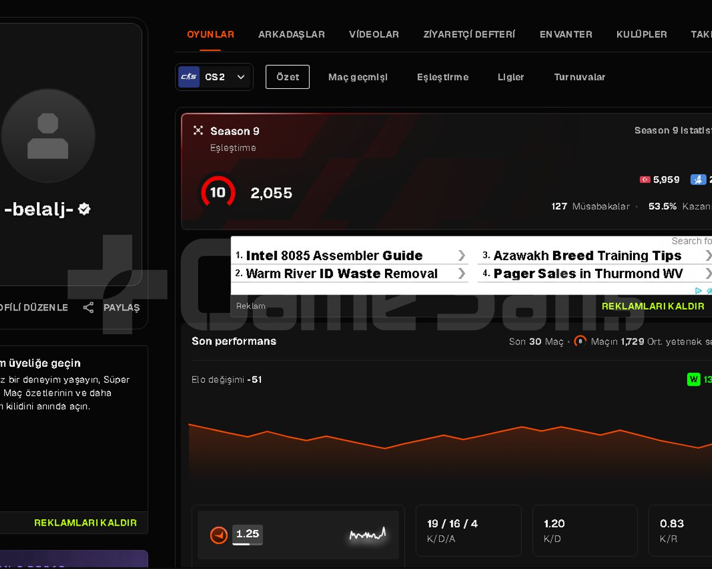Click the CS2 game logo icon

click(189, 77)
